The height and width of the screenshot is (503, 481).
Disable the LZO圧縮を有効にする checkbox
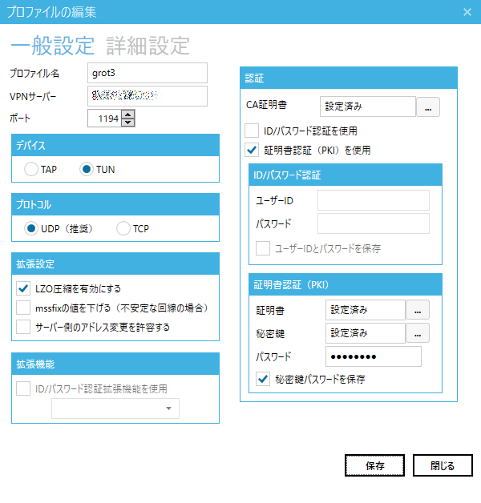point(23,288)
